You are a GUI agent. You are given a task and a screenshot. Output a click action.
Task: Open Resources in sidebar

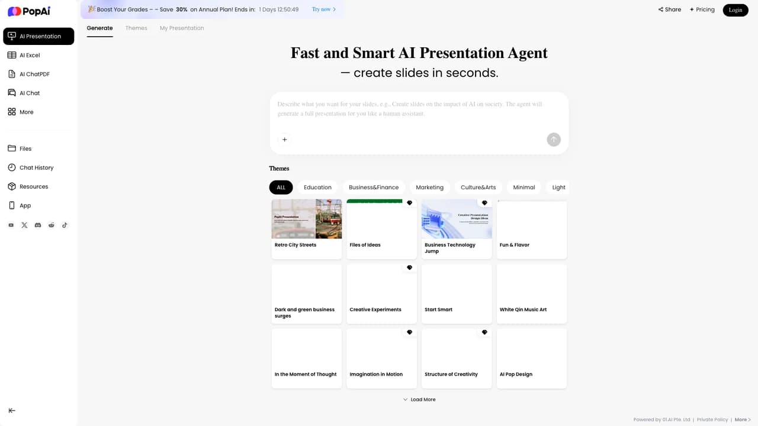coord(38,186)
